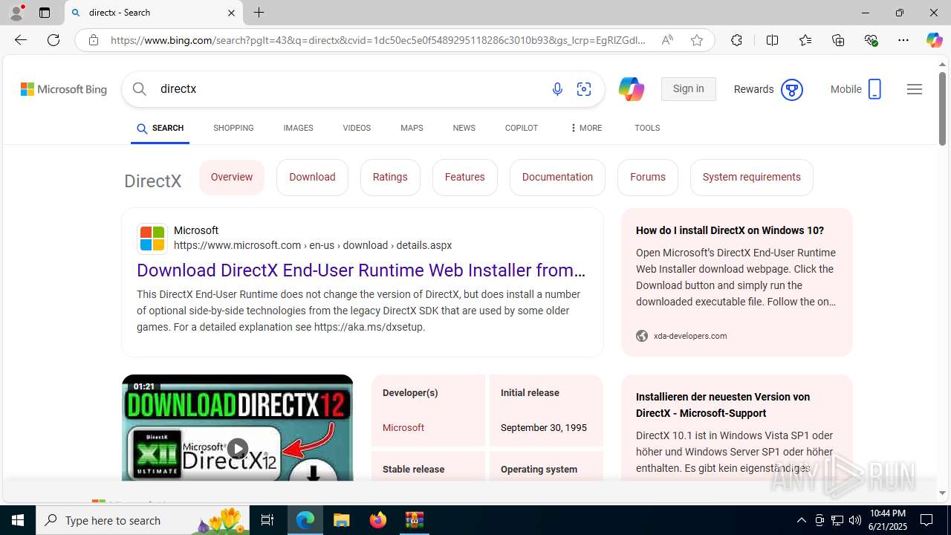The image size is (951, 535).
Task: Click the browser address bar URL
Action: (x=379, y=40)
